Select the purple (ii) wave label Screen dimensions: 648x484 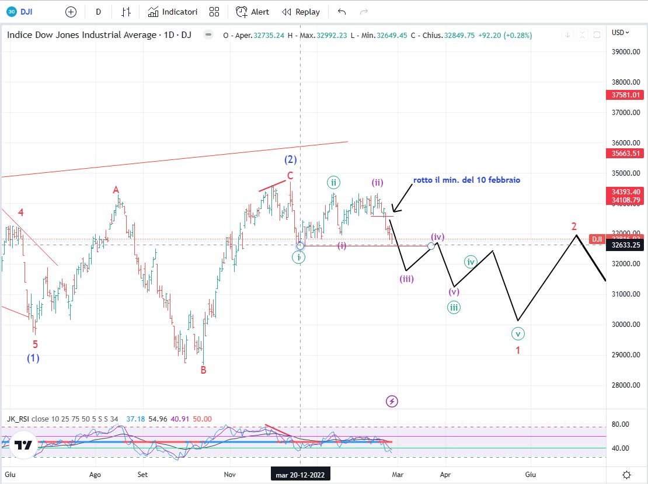tap(377, 182)
